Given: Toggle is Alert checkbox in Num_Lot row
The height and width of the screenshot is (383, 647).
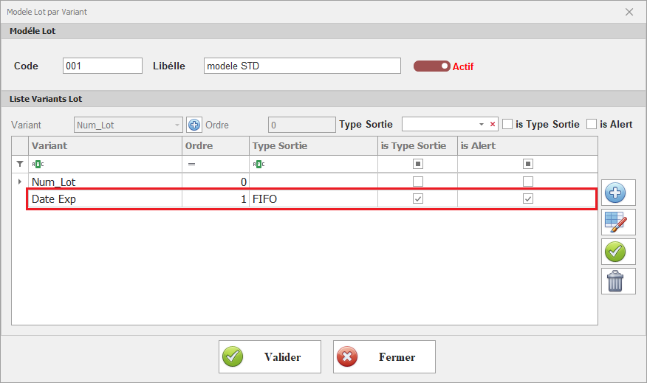Looking at the screenshot, I should coord(528,182).
